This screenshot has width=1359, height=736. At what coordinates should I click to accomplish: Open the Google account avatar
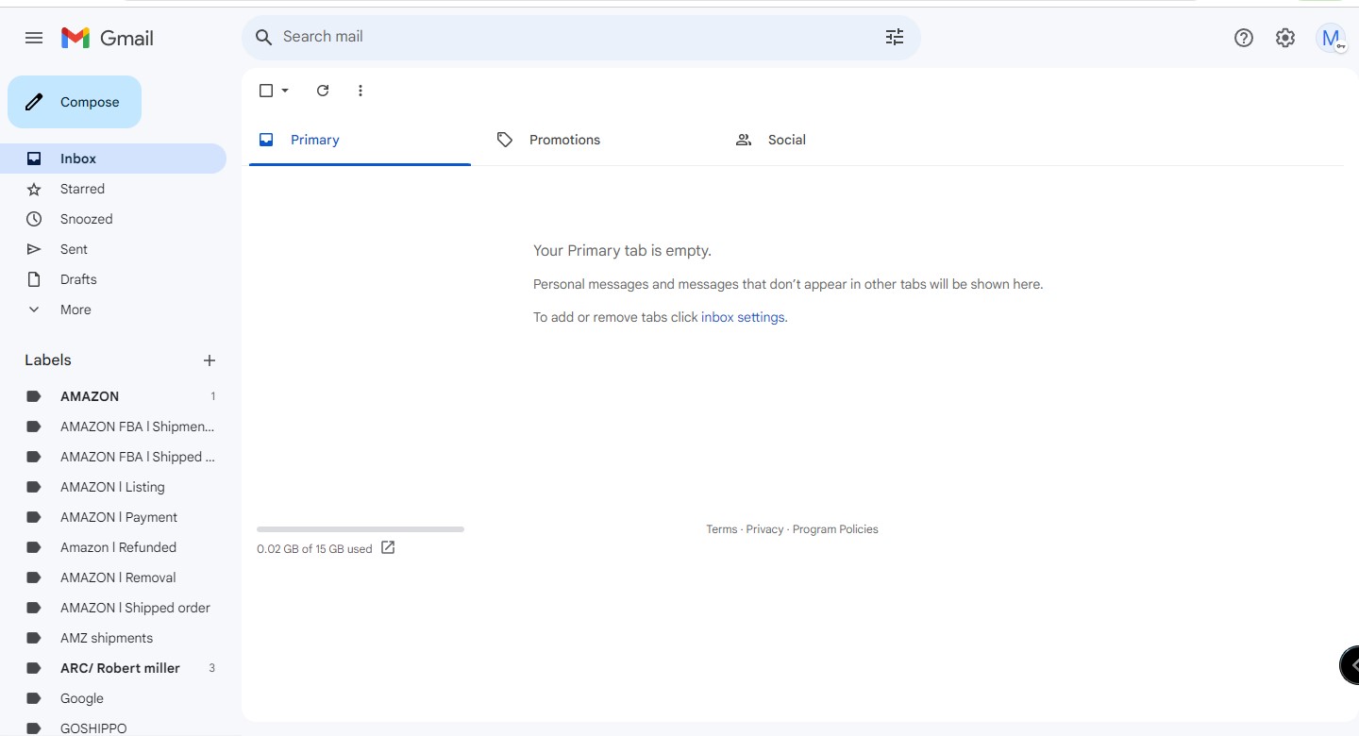(1331, 38)
